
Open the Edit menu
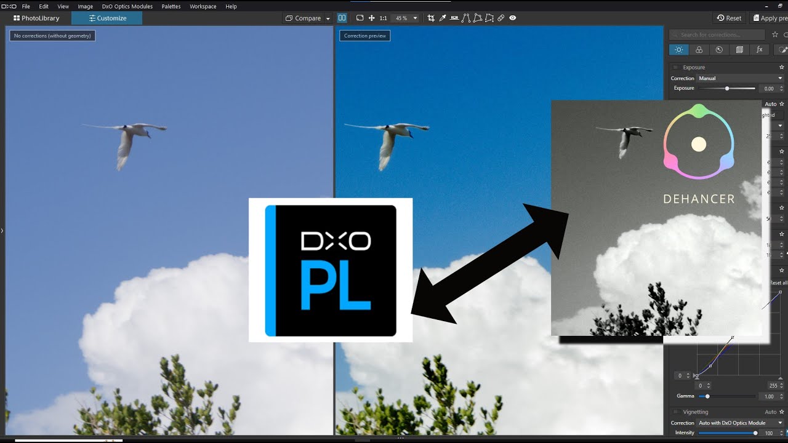44,6
